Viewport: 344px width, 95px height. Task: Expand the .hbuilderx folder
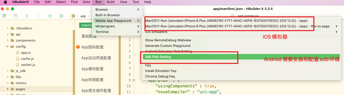click(x=8, y=28)
